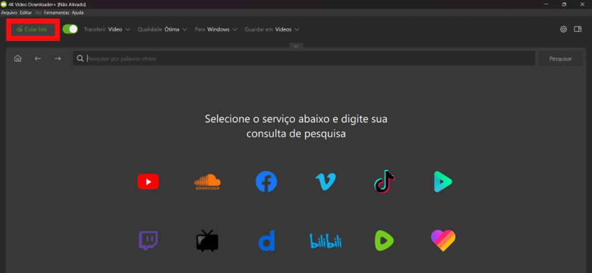Focus the Pesquisar por palavras-chave field
The height and width of the screenshot is (273, 592).
pyautogui.click(x=304, y=58)
